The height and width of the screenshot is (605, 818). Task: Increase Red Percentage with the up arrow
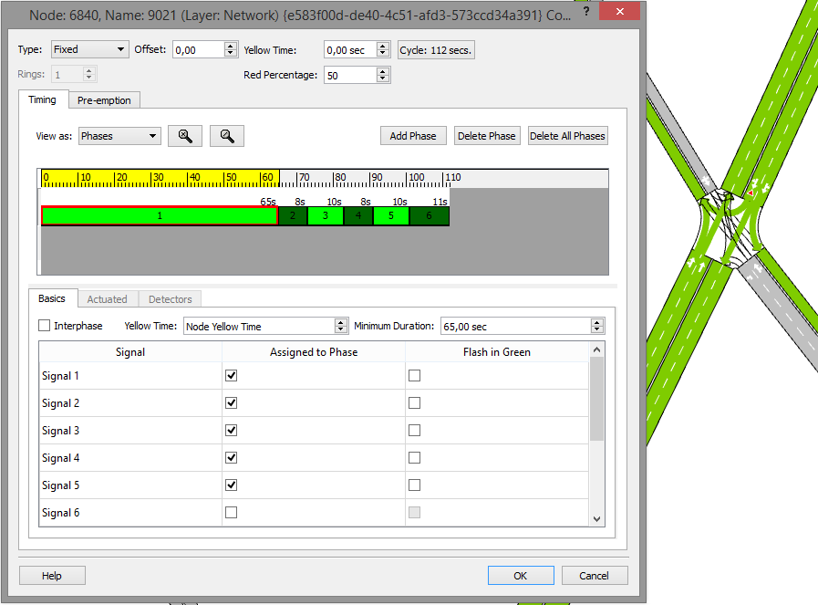[x=383, y=70]
